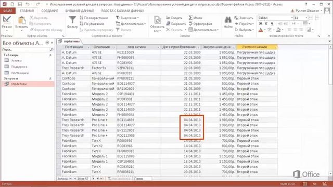The image size is (333, 187).
Task: Save the record with Сохранить
Action: (176, 24)
